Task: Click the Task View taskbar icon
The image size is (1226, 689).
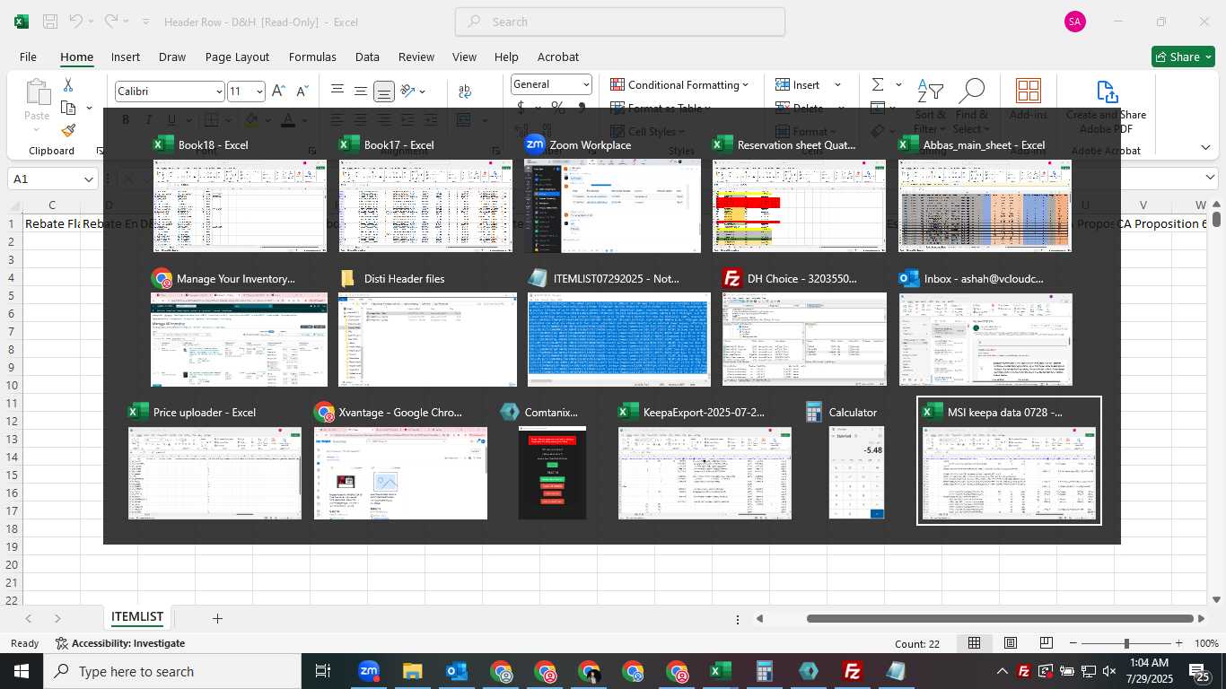Action: 323,671
